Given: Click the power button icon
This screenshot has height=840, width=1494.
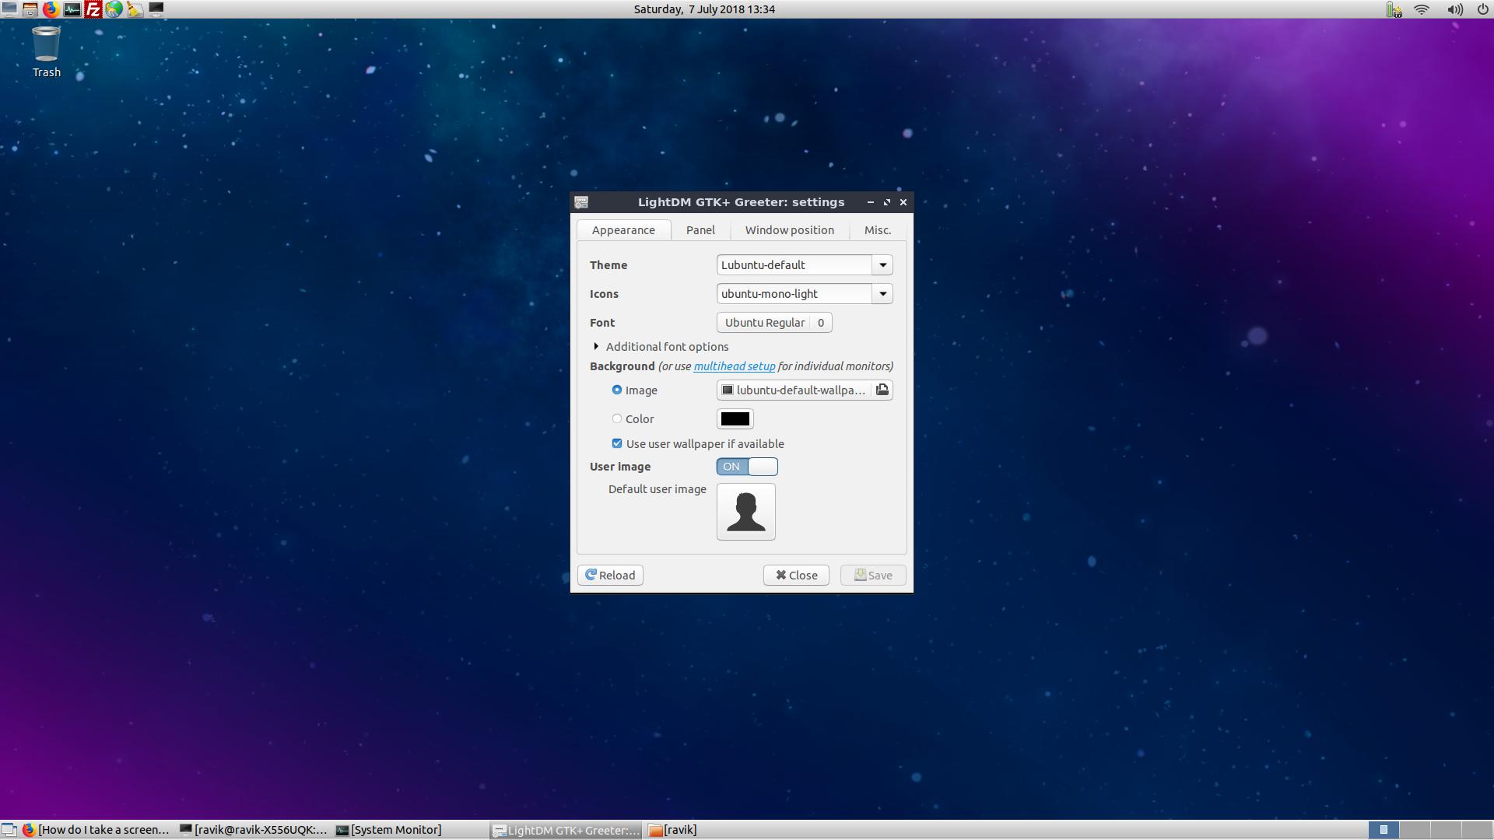Looking at the screenshot, I should click(x=1482, y=9).
